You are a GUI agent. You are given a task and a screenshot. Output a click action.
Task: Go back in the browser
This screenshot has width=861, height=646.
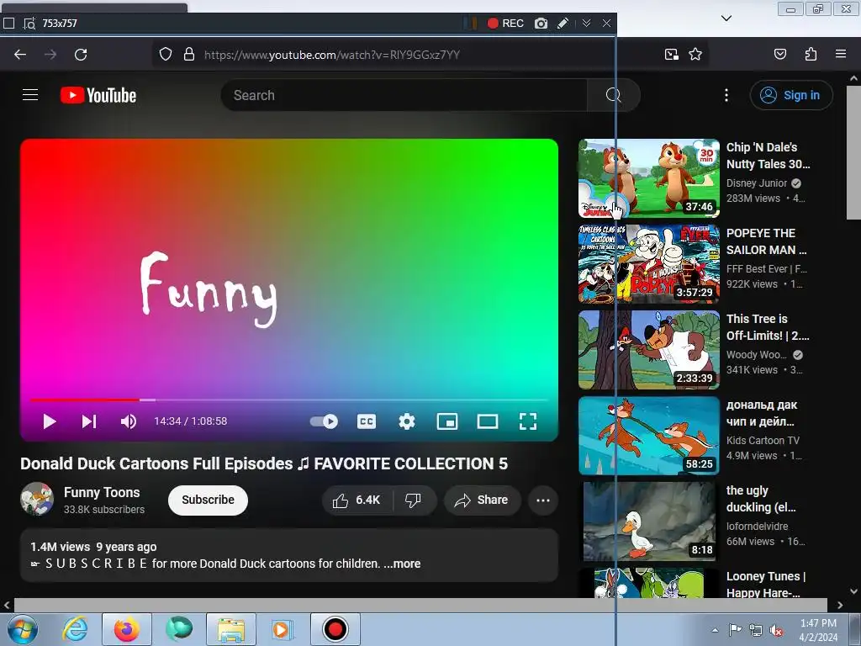20,55
